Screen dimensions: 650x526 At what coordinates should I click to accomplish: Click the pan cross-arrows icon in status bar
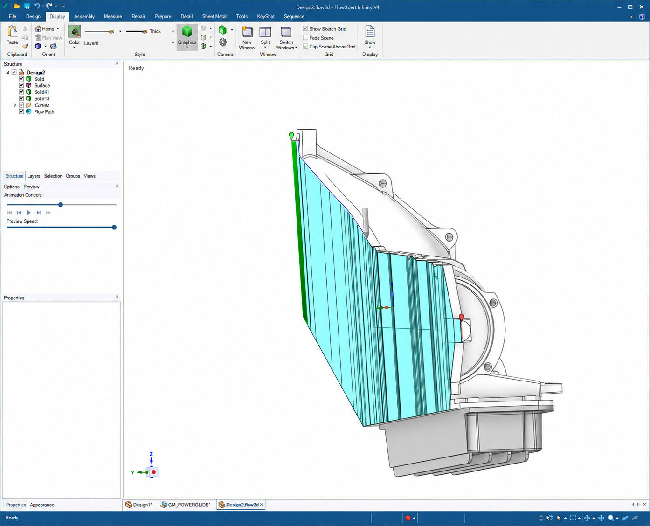(601, 518)
